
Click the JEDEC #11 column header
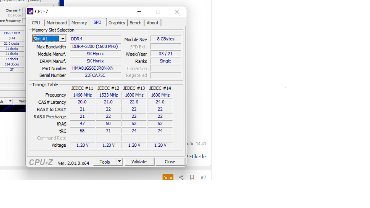coord(82,88)
